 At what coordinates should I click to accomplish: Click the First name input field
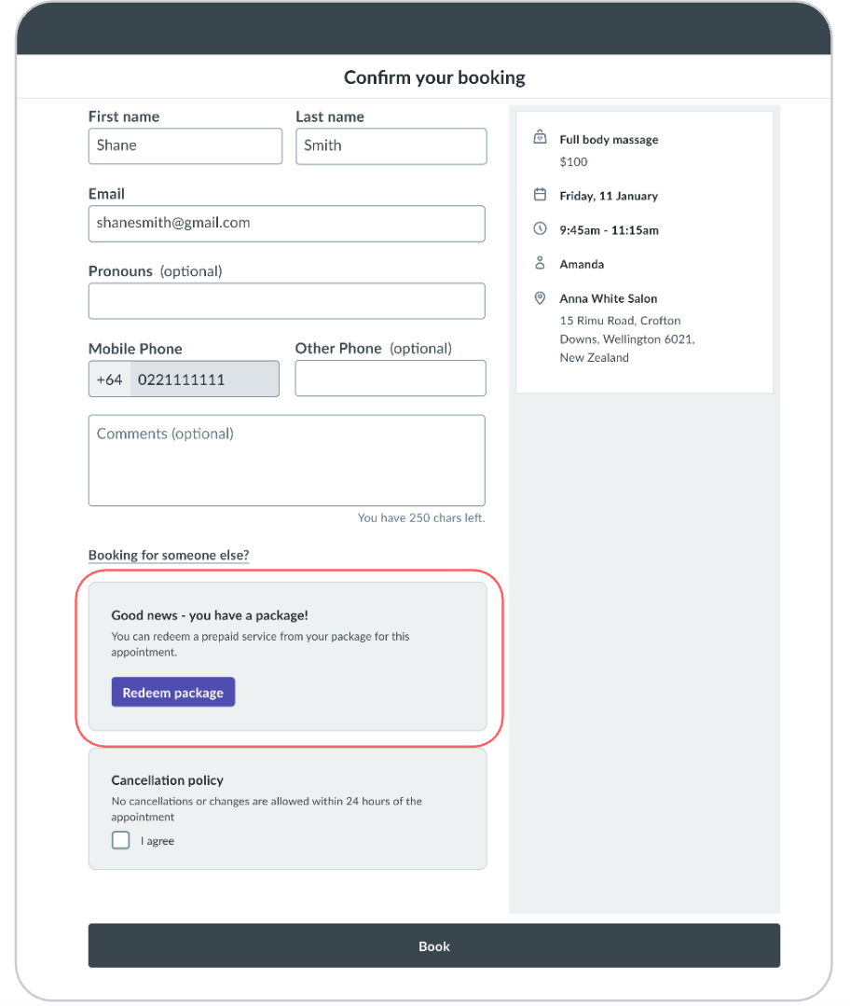[x=185, y=146]
